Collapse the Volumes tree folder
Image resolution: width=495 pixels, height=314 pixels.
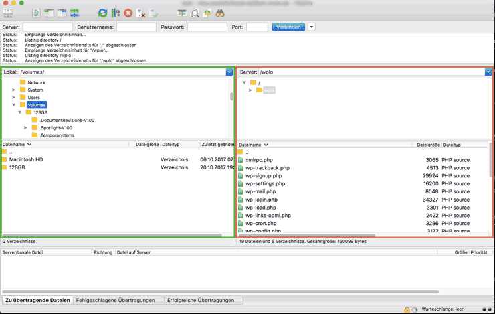[x=14, y=105]
